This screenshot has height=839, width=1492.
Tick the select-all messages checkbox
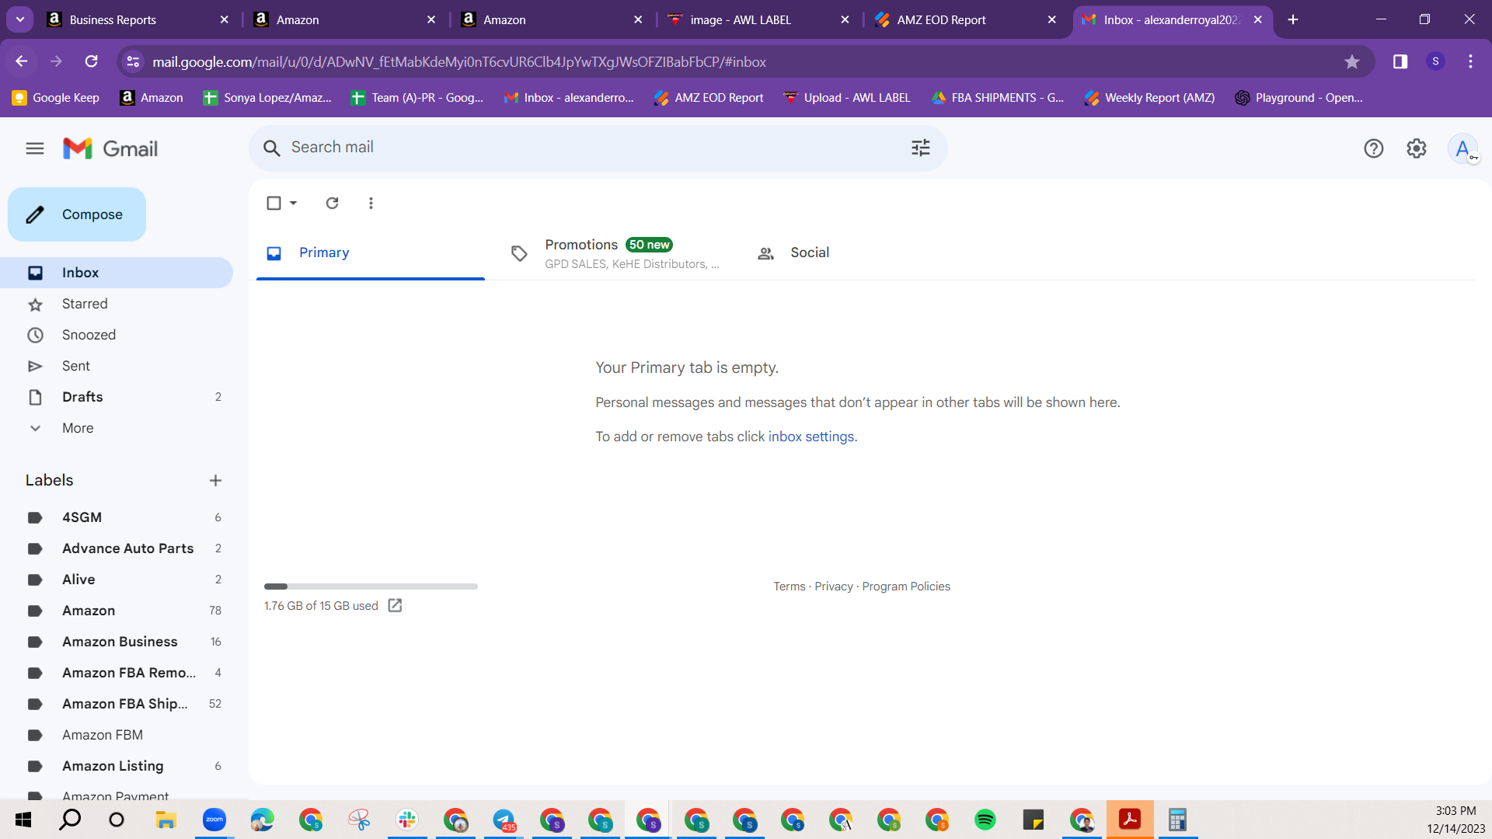[x=274, y=203]
